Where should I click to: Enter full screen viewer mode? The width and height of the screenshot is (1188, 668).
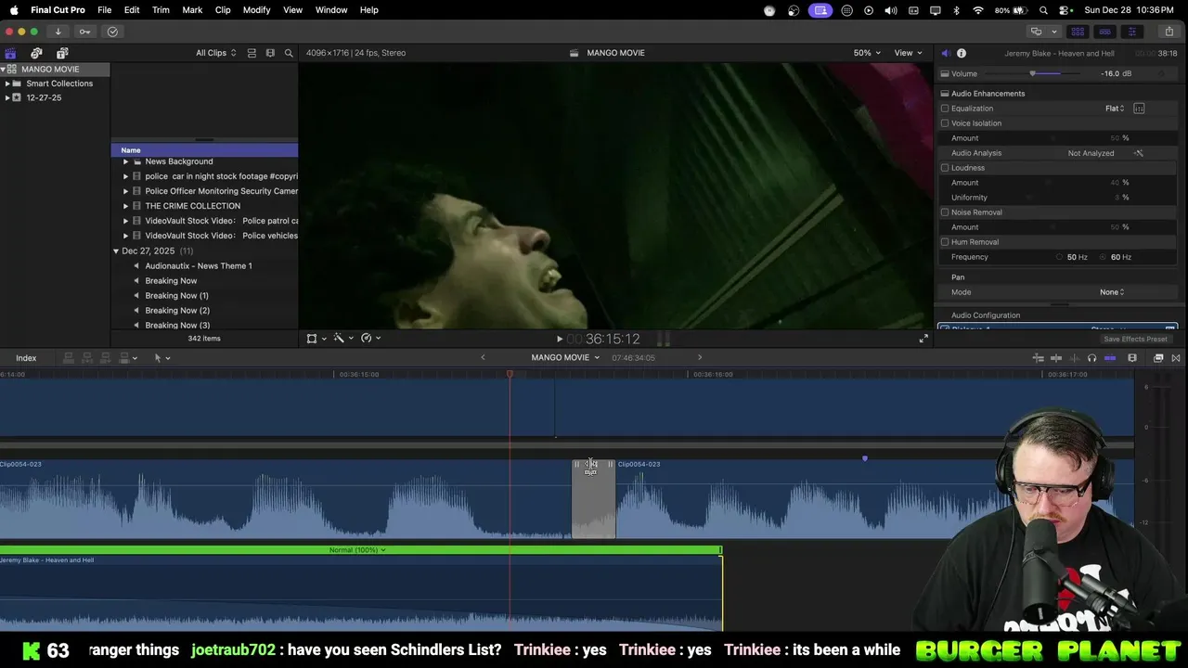click(x=923, y=339)
